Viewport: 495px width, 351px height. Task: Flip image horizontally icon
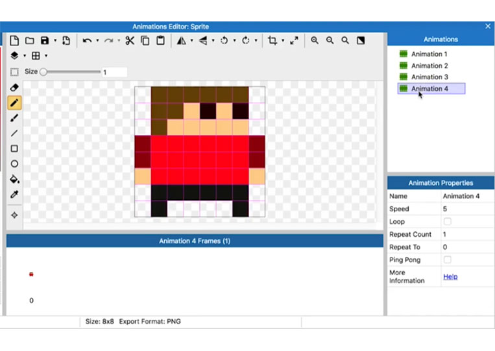click(181, 41)
